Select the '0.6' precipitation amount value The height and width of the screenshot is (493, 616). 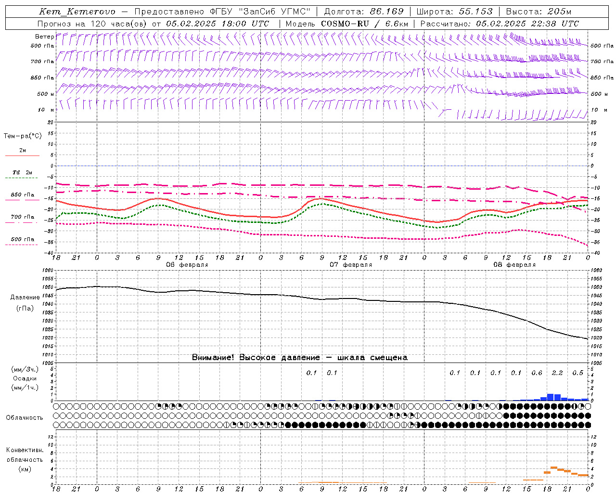[537, 373]
